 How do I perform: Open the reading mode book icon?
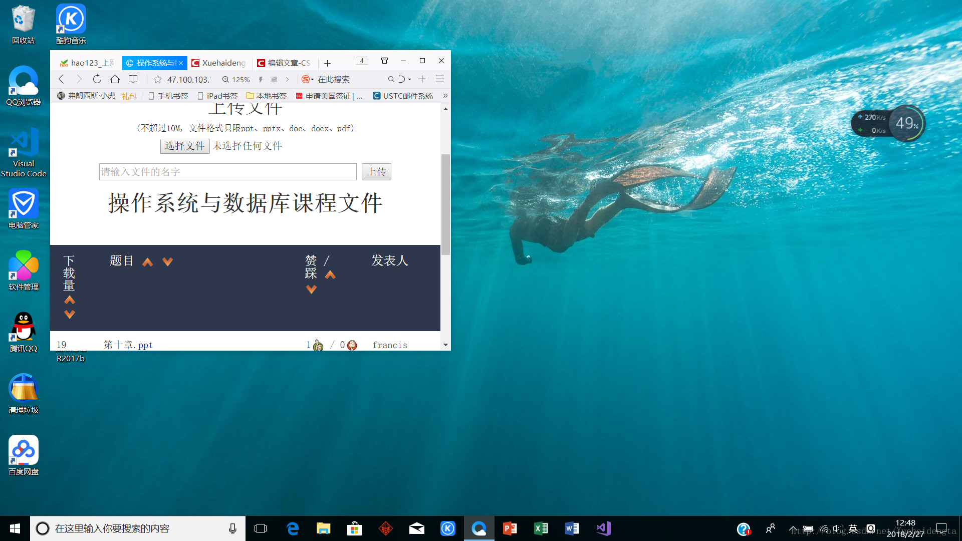point(133,79)
